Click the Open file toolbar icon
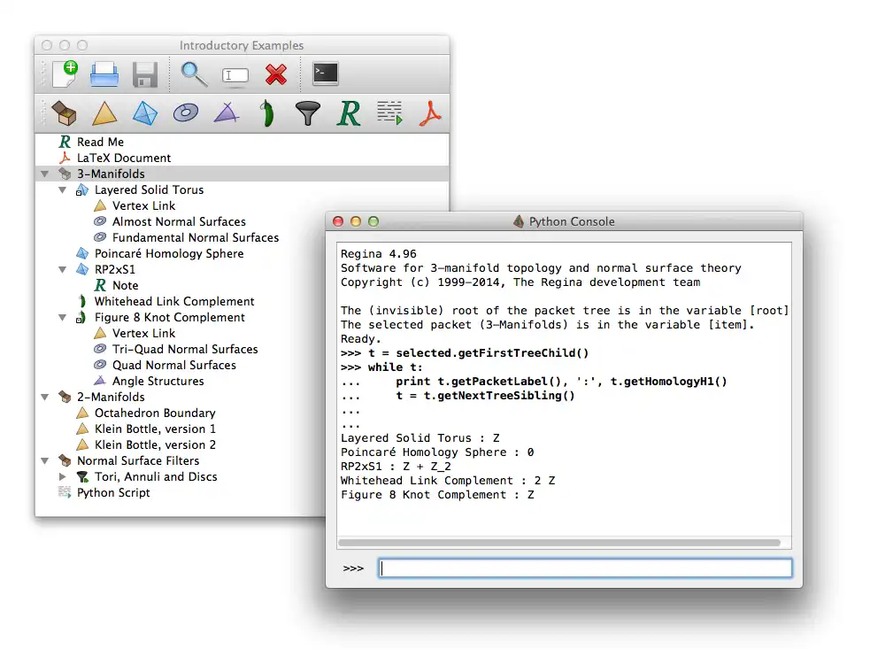 (104, 73)
